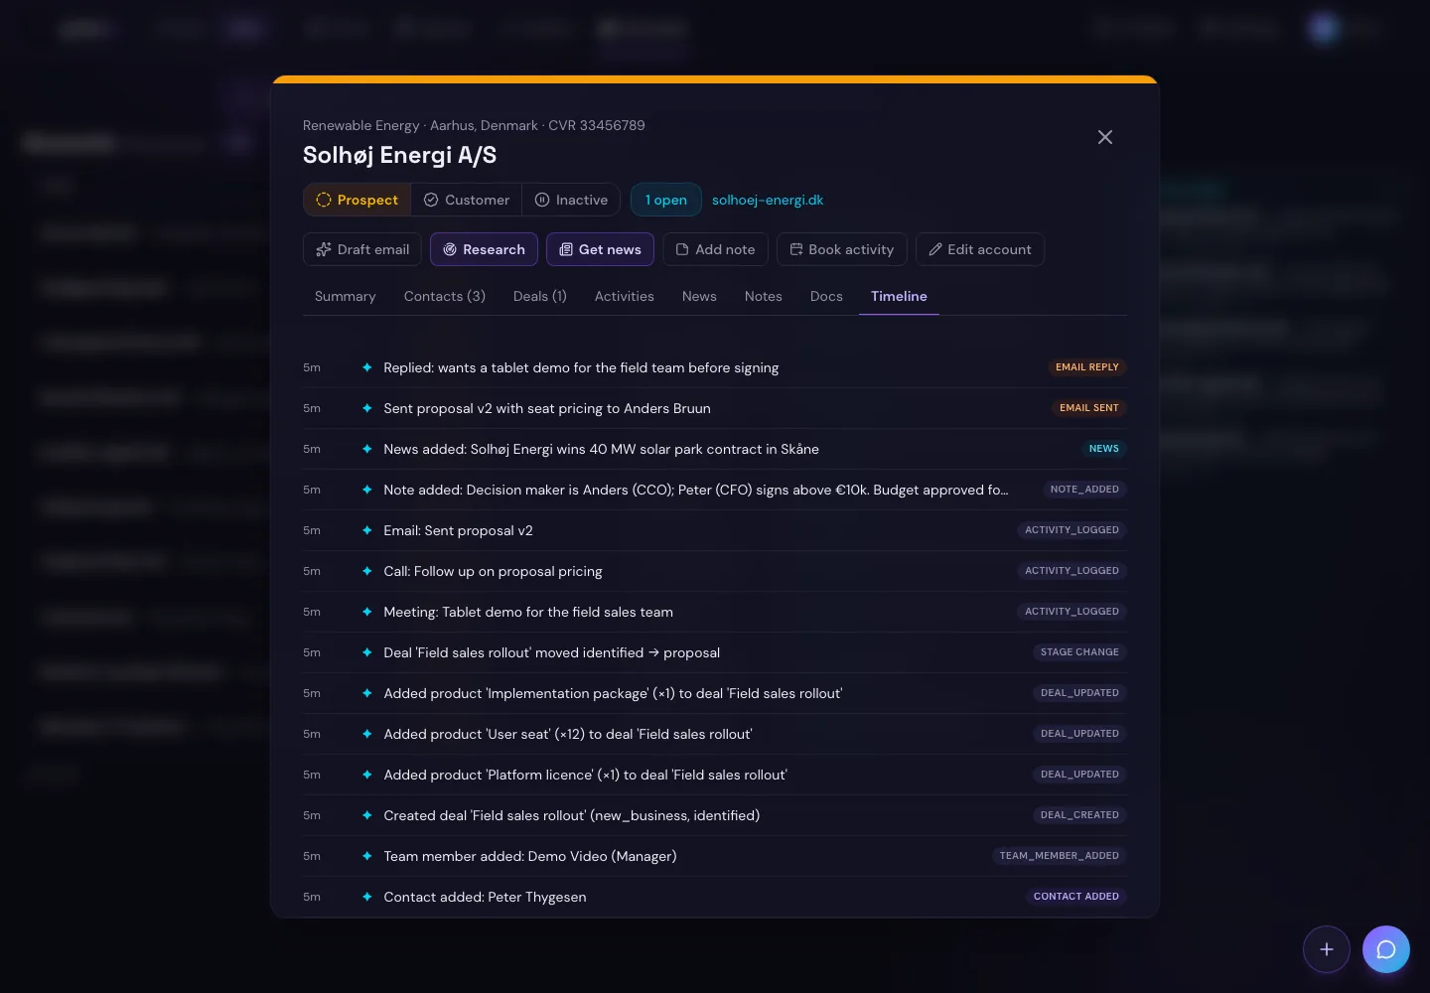Start Research on the account
Viewport: 1430px width, 993px height.
[x=484, y=249]
